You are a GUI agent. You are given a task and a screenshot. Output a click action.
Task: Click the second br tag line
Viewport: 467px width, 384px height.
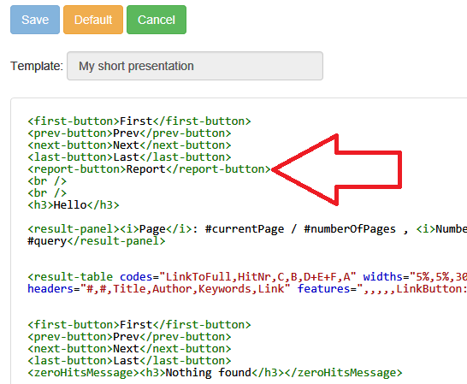coord(47,192)
